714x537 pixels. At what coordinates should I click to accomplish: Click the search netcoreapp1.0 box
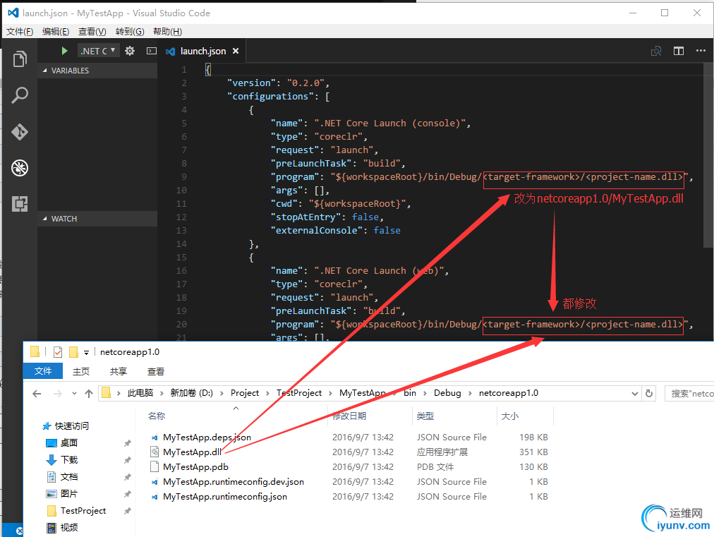click(x=689, y=394)
